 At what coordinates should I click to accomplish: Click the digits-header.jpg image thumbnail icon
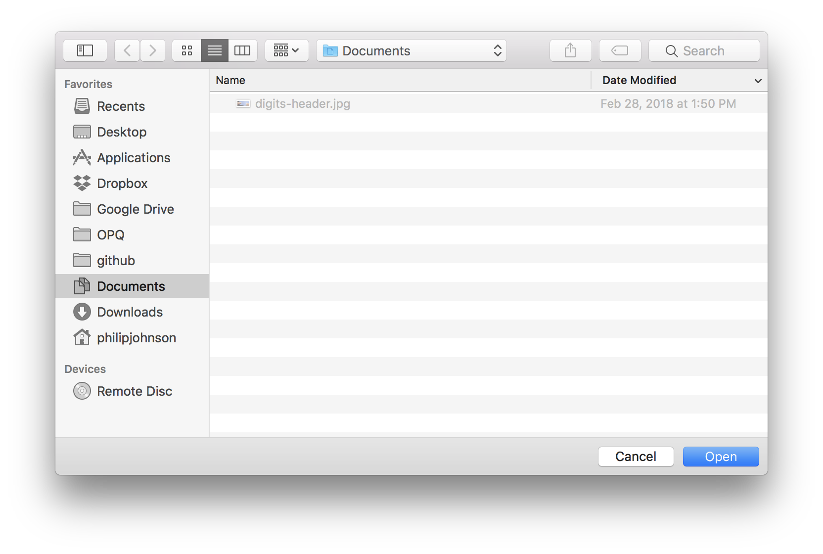point(243,103)
